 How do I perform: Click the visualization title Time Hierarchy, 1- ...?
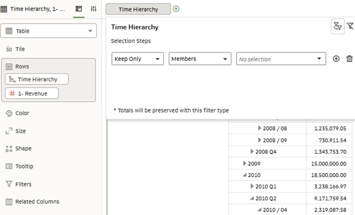point(37,9)
